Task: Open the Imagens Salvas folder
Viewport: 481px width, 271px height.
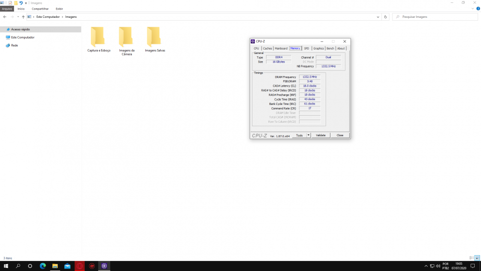Action: pyautogui.click(x=154, y=38)
